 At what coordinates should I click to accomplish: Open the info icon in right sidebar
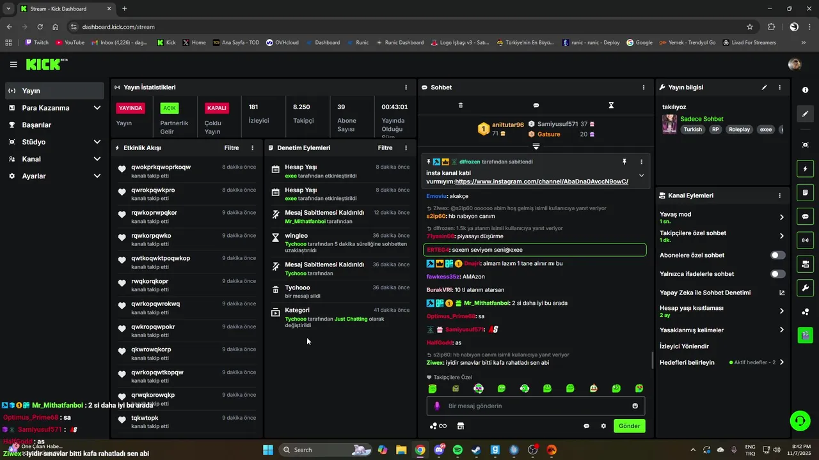805,90
